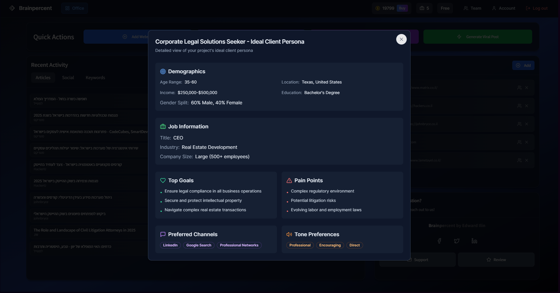Screen dimensions: 560x293
Task: Click 'Secure and protect intellectual property' goal
Action: (203, 200)
